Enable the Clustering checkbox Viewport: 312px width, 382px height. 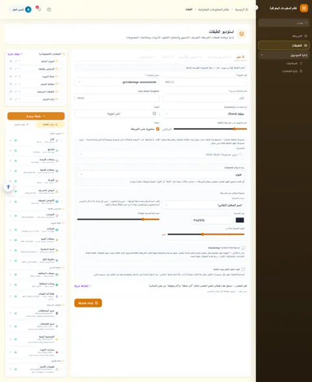[243, 248]
